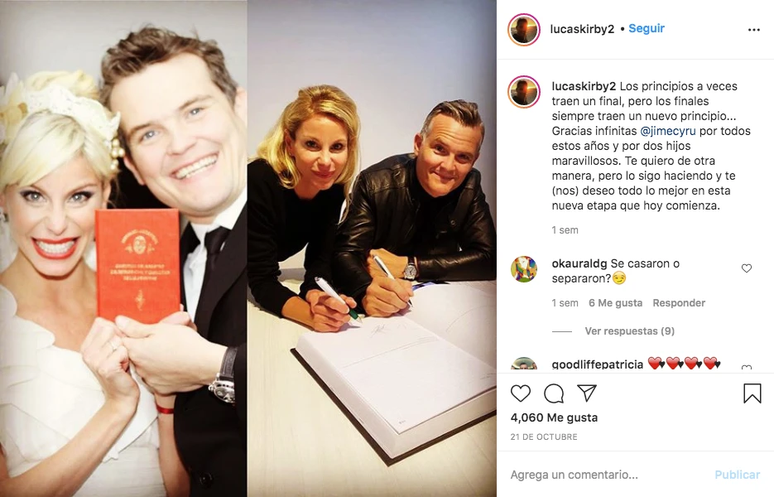Submit the comment with the Publicar button

(737, 475)
